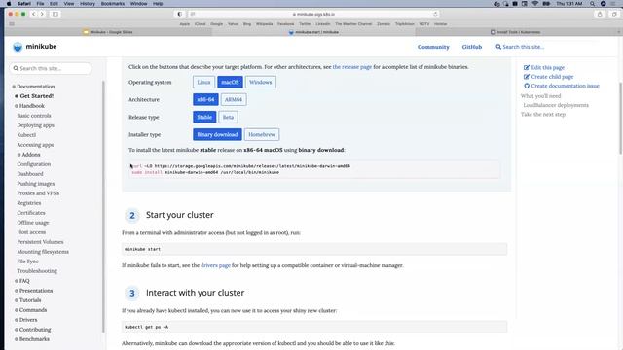The height and width of the screenshot is (350, 623).
Task: Click the page vertical scrollbar
Action: 621,119
